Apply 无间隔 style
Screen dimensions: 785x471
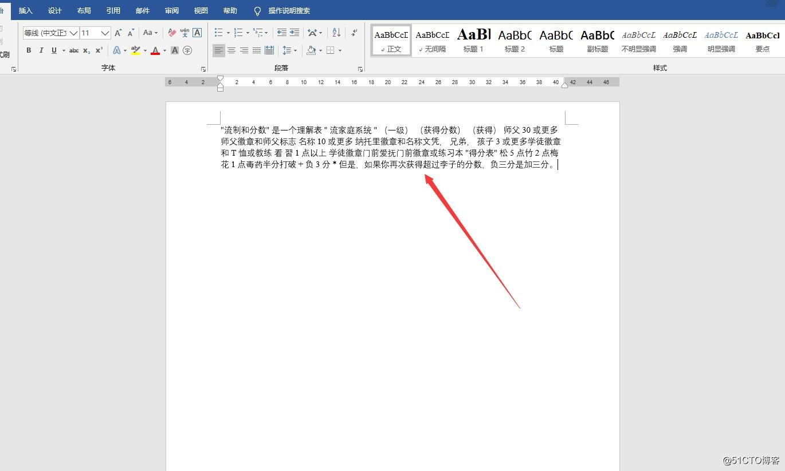click(432, 41)
